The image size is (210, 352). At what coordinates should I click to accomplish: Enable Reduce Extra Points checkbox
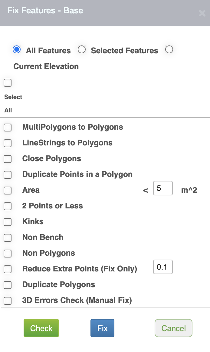click(8, 269)
